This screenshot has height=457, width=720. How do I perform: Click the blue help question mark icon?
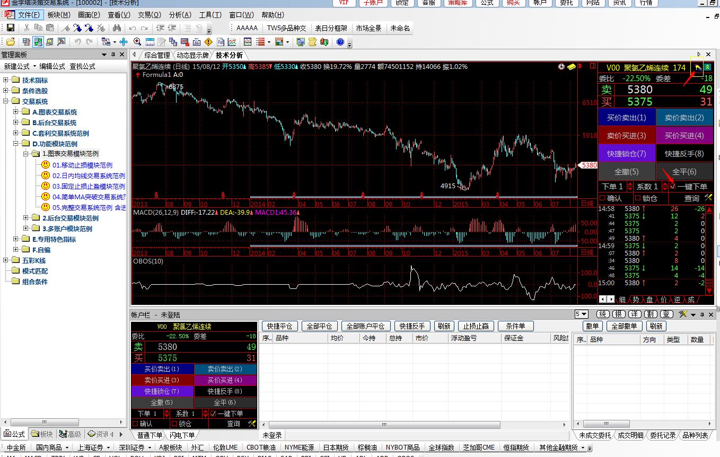[x=340, y=42]
